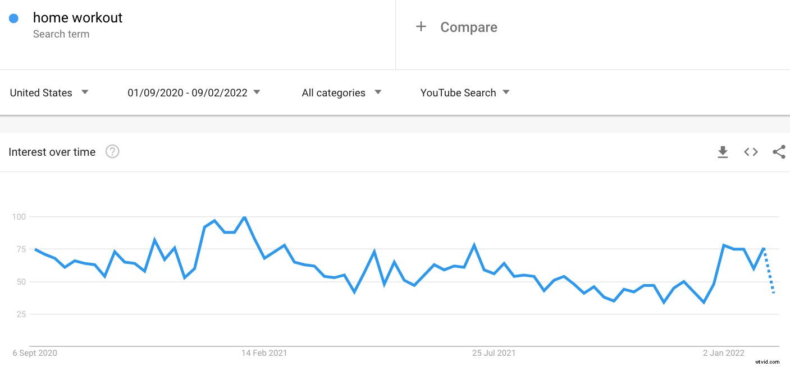Viewport: 790px width, 367px height.
Task: Click the Search term label under home workout
Action: [x=61, y=34]
